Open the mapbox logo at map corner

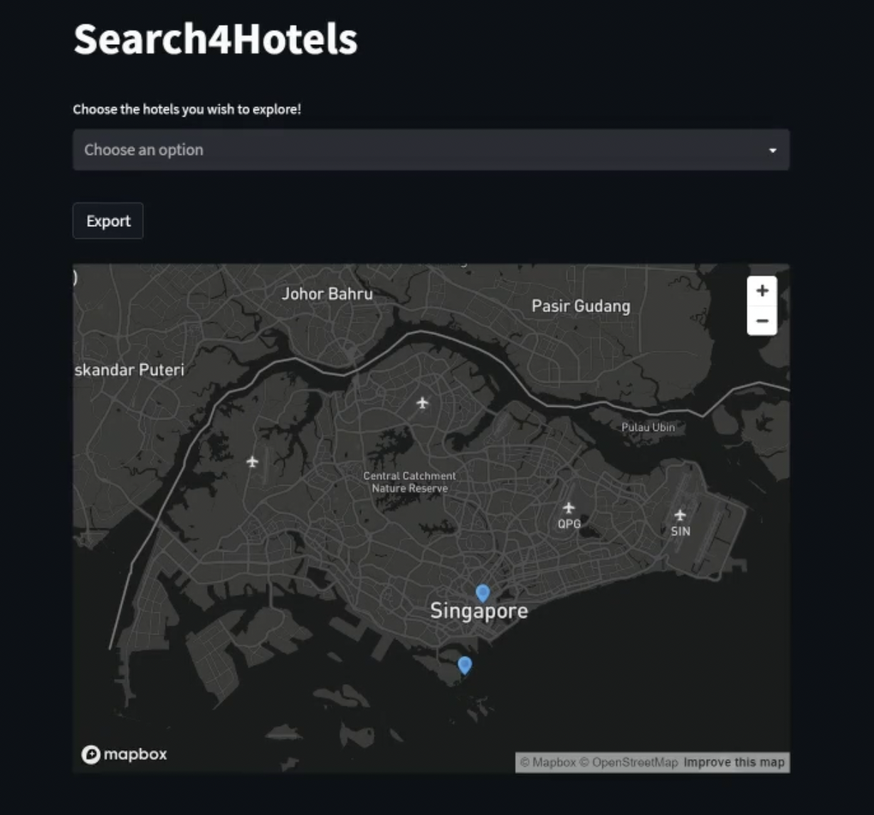click(125, 754)
